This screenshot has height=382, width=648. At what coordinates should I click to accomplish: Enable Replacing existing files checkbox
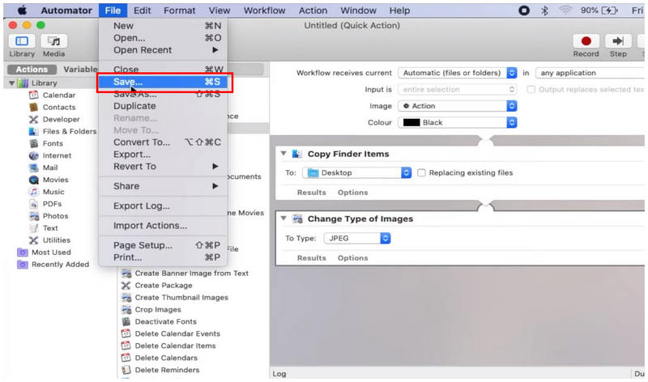click(421, 172)
